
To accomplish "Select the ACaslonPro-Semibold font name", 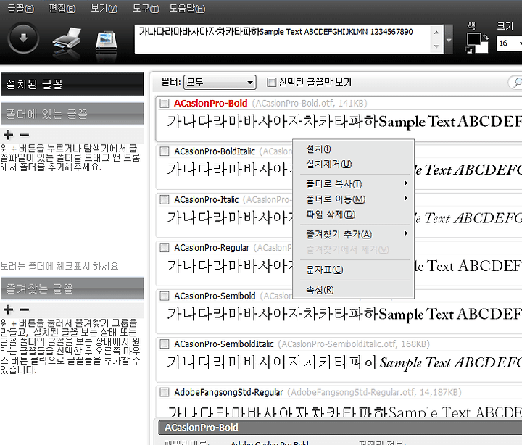I will (215, 296).
